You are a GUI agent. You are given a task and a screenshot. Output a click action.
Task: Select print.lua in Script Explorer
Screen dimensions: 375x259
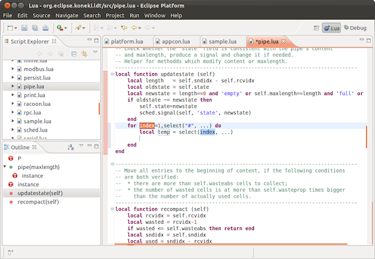pos(34,95)
